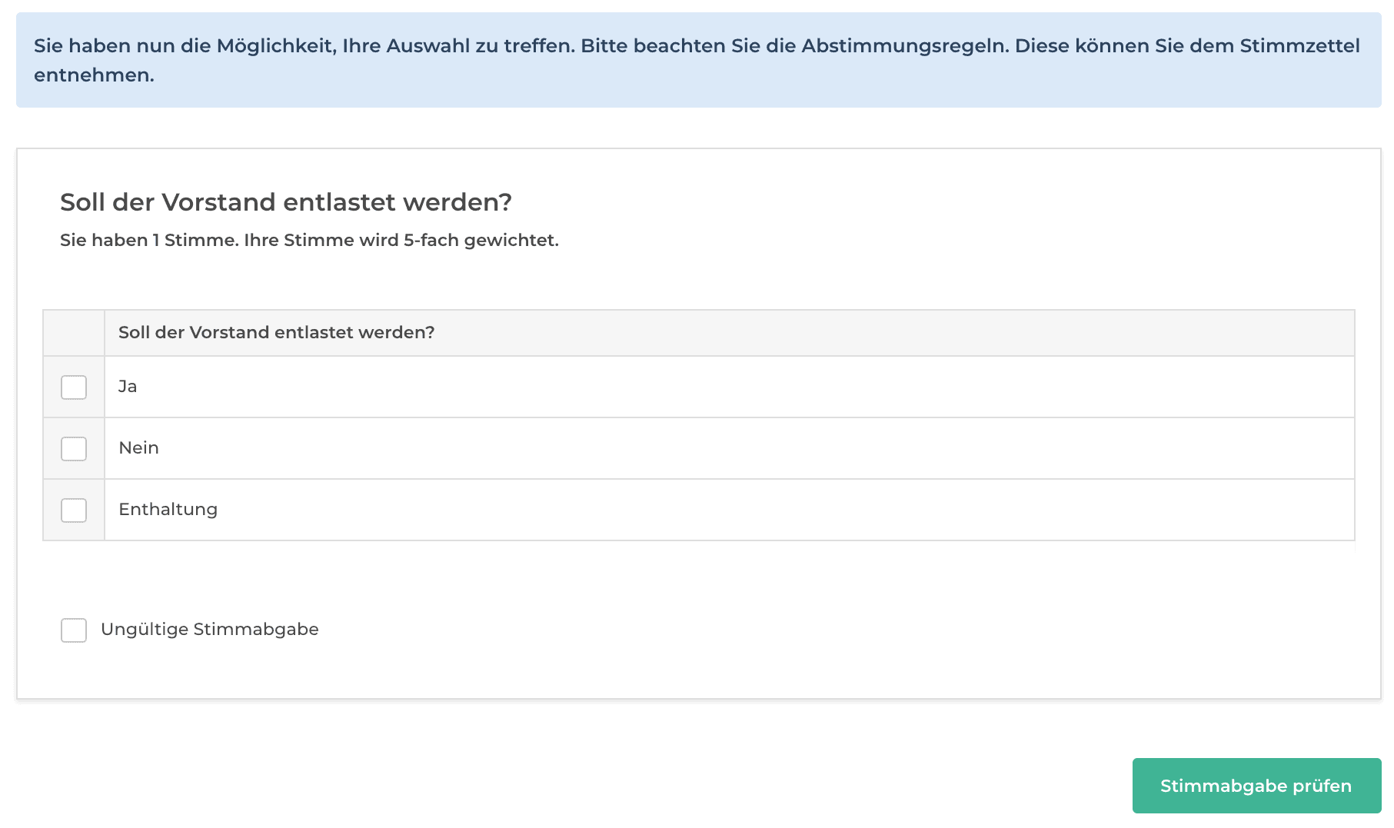Click the "Ungültige Stimmabgabe" label text
The image size is (1394, 828).
209,630
